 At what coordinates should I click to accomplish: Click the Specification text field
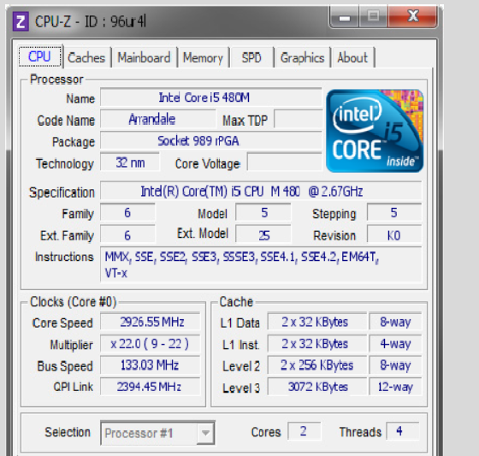tap(261, 192)
